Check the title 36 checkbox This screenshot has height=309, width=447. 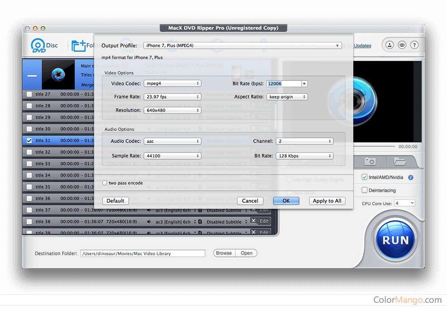pos(29,198)
